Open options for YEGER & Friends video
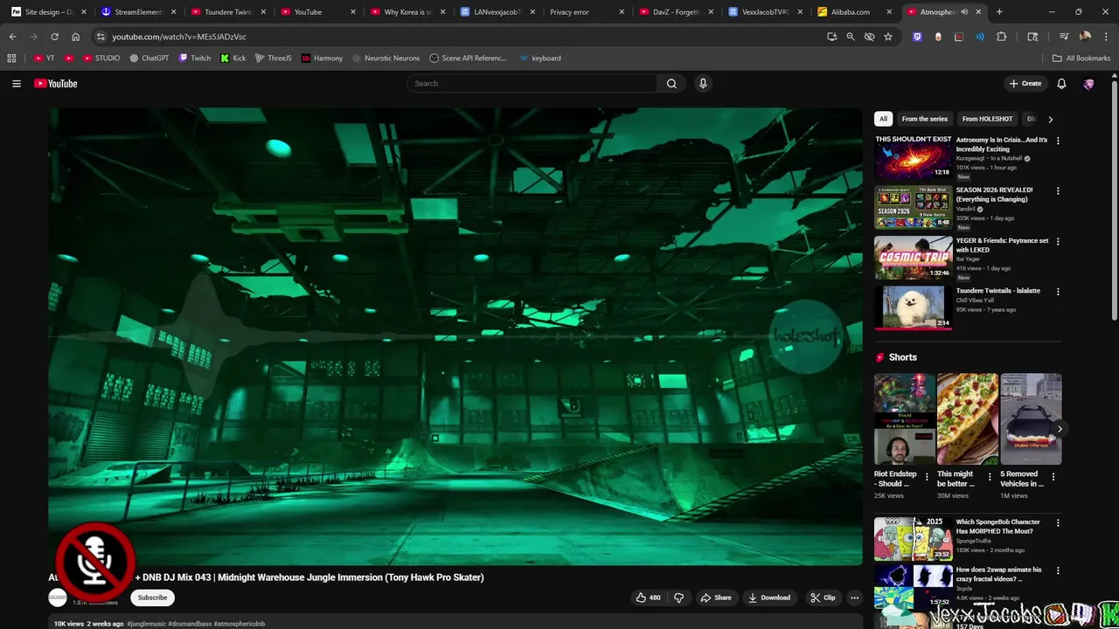The height and width of the screenshot is (629, 1119). 1058,241
